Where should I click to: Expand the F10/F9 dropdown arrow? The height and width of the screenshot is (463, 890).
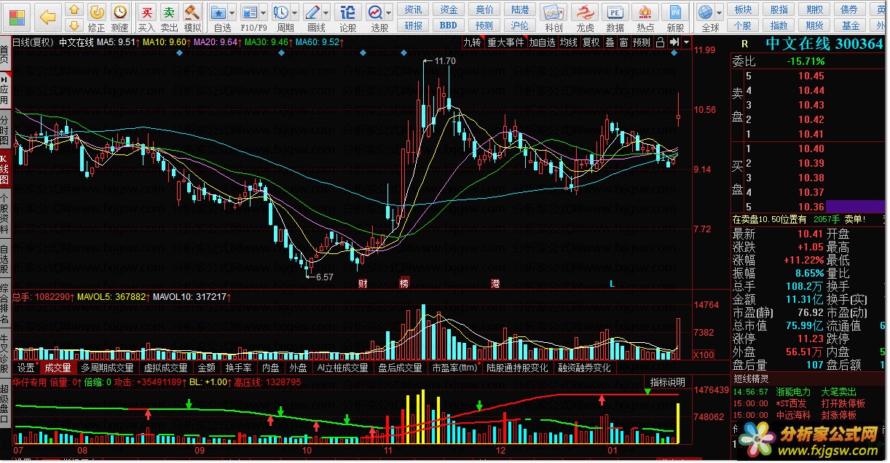click(x=263, y=13)
